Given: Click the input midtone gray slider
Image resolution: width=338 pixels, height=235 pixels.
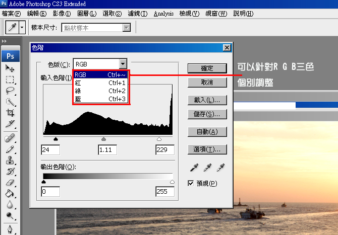Looking at the screenshot, I should coord(104,139).
